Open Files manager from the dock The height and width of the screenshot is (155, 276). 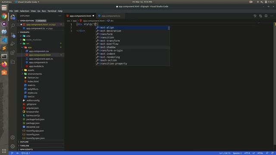coord(4,8)
